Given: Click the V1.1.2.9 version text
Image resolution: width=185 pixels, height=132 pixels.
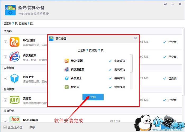Looking at the screenshot, I should click(x=115, y=121).
